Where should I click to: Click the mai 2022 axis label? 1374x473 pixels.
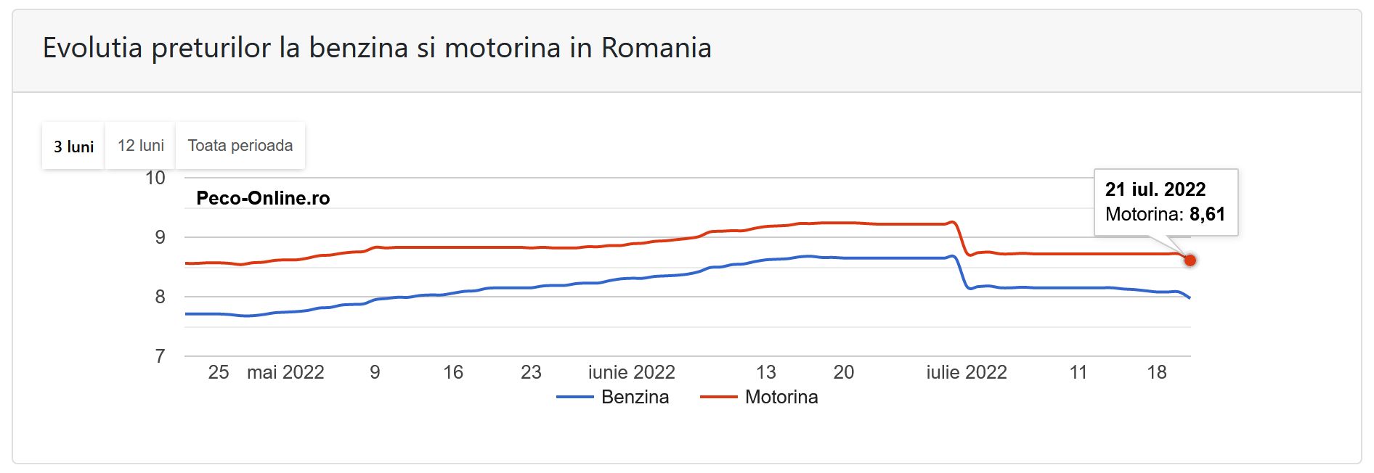point(285,372)
